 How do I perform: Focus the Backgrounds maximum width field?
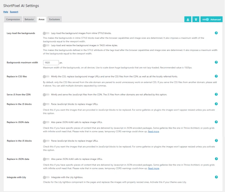(x=51, y=63)
